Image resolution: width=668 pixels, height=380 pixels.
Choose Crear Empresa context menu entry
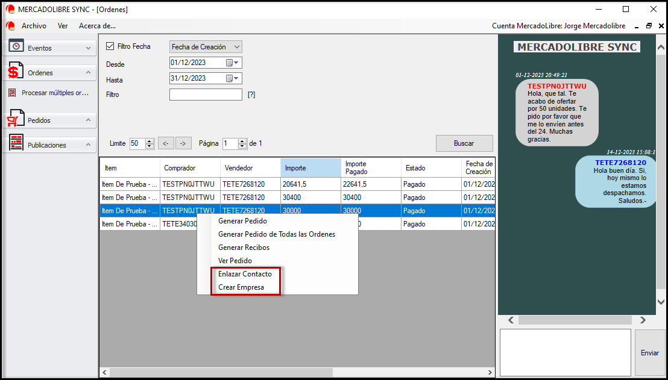coord(277,287)
